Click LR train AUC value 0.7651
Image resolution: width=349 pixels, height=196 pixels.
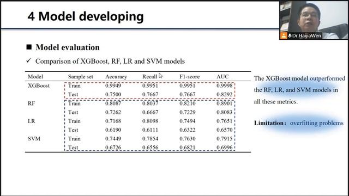[x=224, y=121]
